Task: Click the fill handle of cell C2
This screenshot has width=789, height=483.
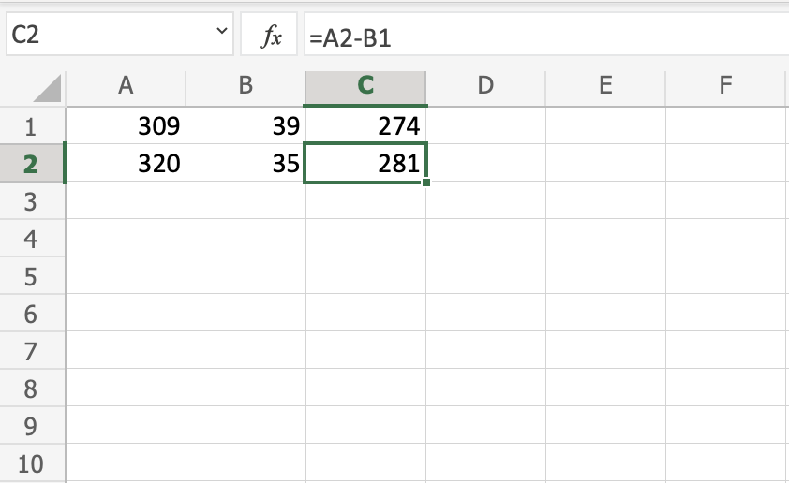Action: click(x=426, y=182)
